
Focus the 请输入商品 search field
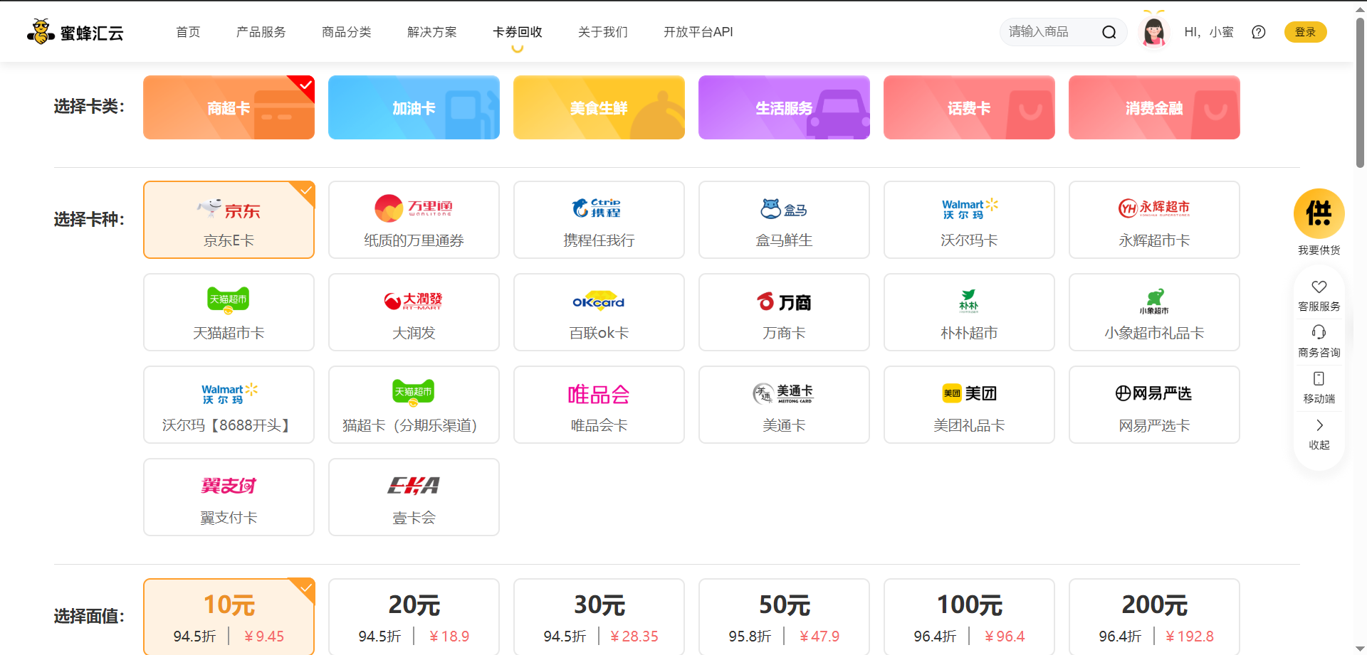tap(1047, 32)
